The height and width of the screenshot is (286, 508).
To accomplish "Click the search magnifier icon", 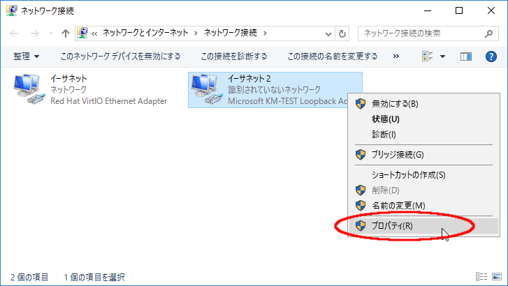I will coord(488,33).
